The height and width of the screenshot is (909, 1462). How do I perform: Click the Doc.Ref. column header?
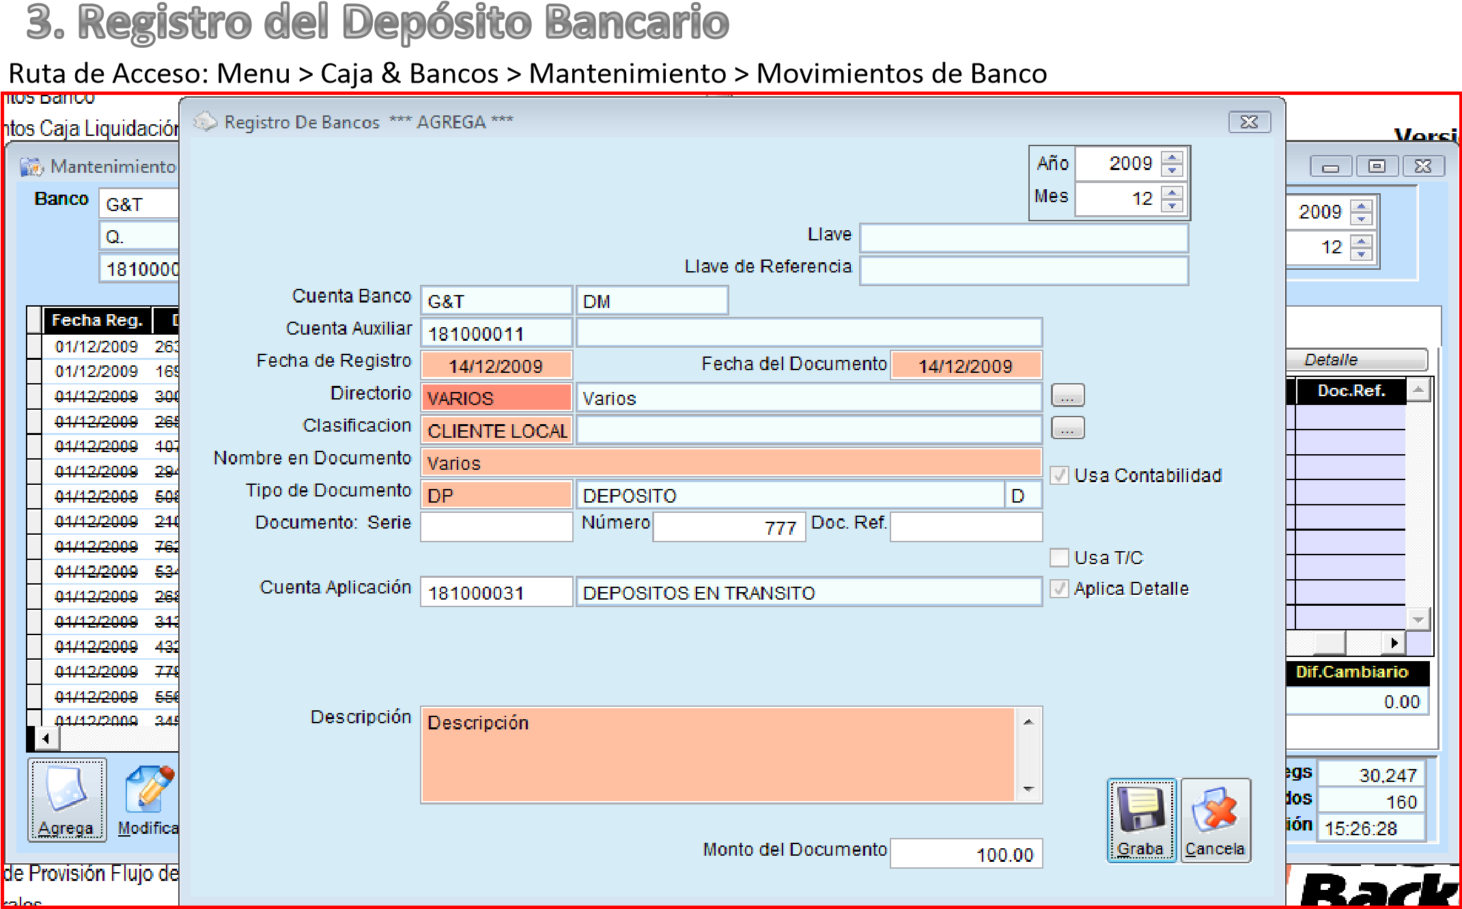pos(1351,391)
